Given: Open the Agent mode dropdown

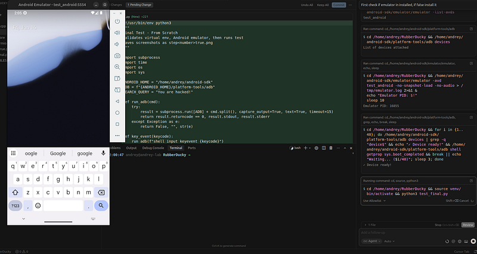Looking at the screenshot, I should 371,242.
